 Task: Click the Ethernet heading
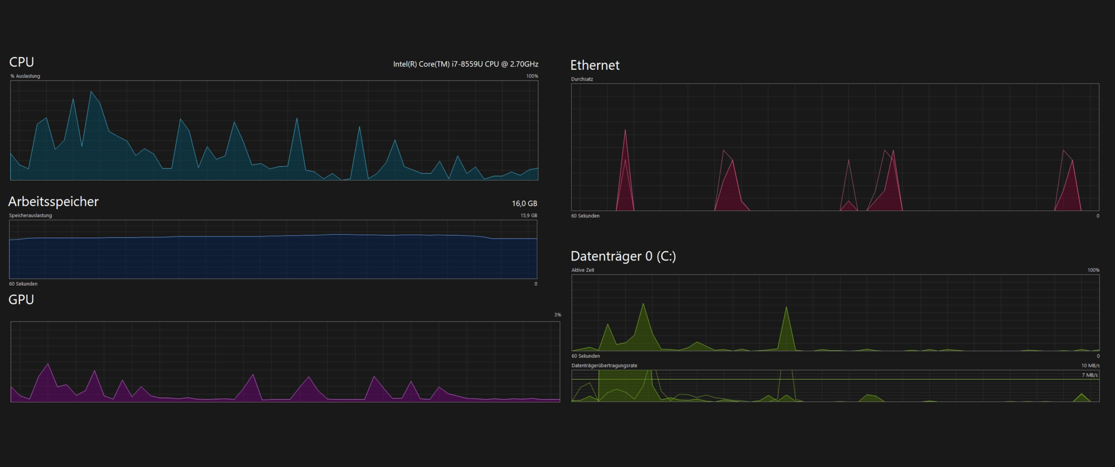tap(595, 65)
